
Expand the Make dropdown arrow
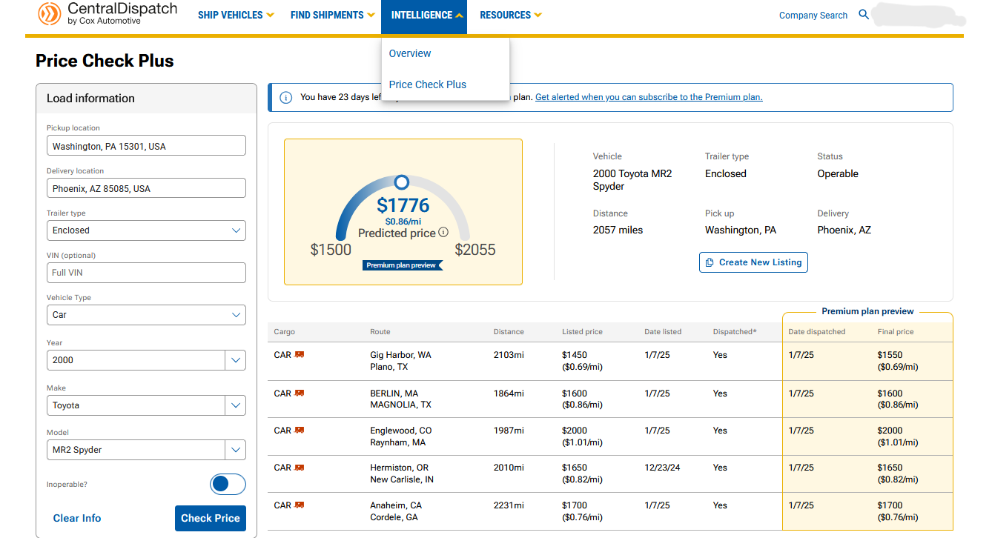[236, 405]
